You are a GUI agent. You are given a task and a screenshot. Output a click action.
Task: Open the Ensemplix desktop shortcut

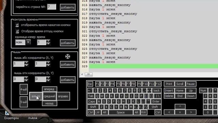pos(11,115)
